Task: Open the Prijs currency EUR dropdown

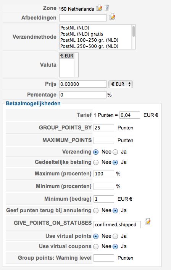Action: pyautogui.click(x=121, y=84)
